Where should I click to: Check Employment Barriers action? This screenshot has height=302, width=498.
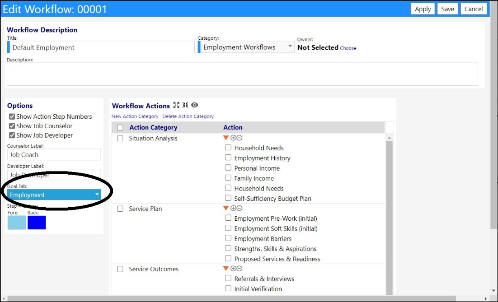pyautogui.click(x=228, y=238)
